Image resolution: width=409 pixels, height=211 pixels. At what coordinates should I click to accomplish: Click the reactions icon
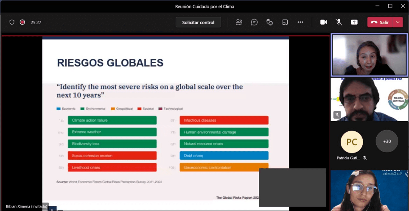click(x=269, y=22)
